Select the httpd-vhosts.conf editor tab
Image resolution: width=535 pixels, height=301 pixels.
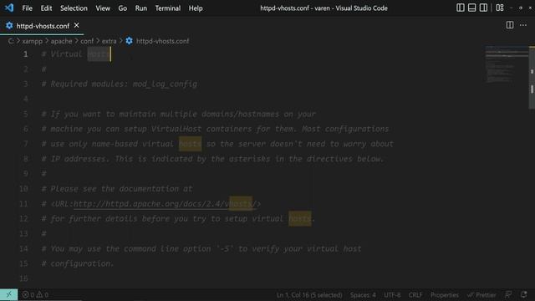(43, 26)
